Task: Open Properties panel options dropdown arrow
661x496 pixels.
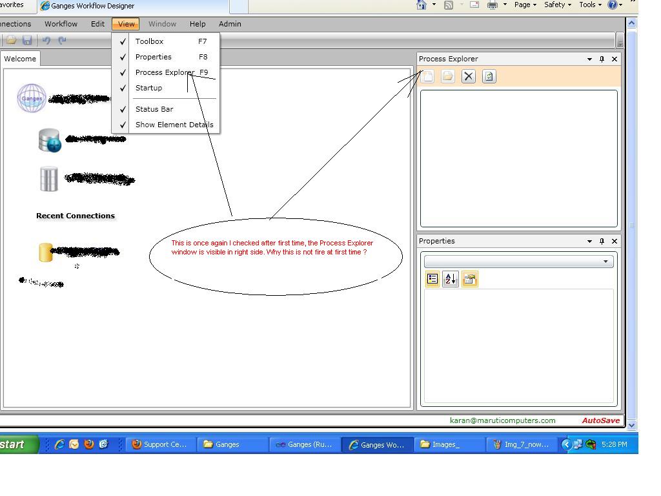Action: (x=589, y=242)
